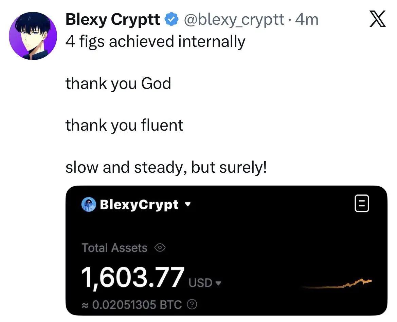Click the Blexy Cryptt display name

pos(112,20)
